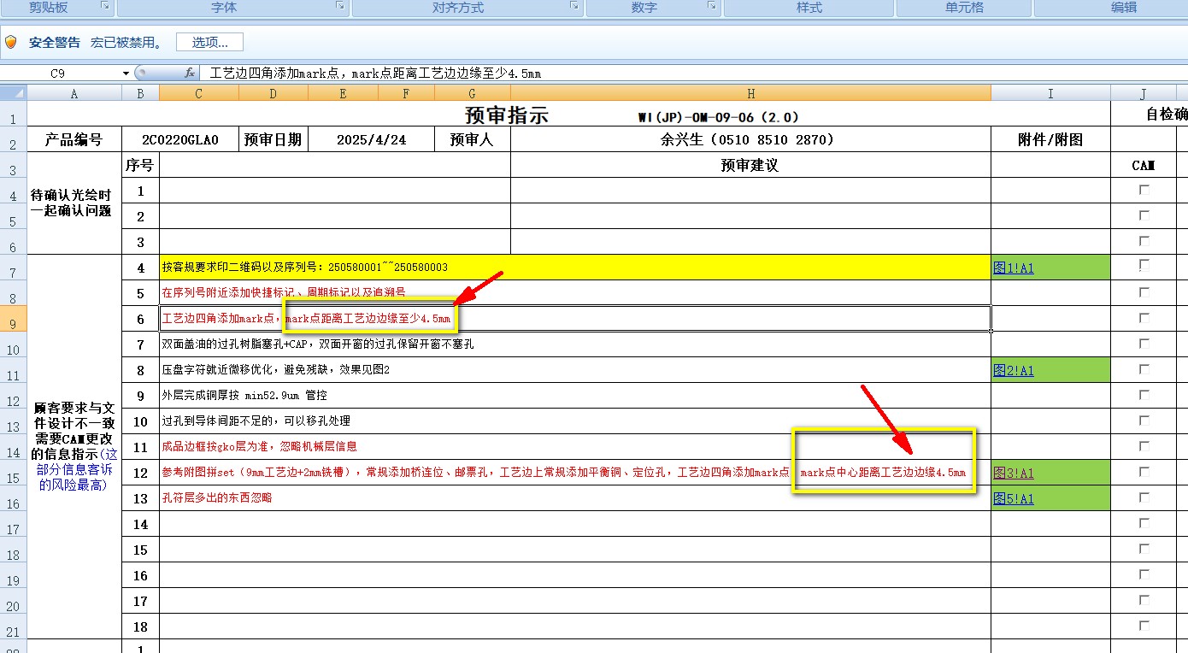Select column H header

pos(751,94)
